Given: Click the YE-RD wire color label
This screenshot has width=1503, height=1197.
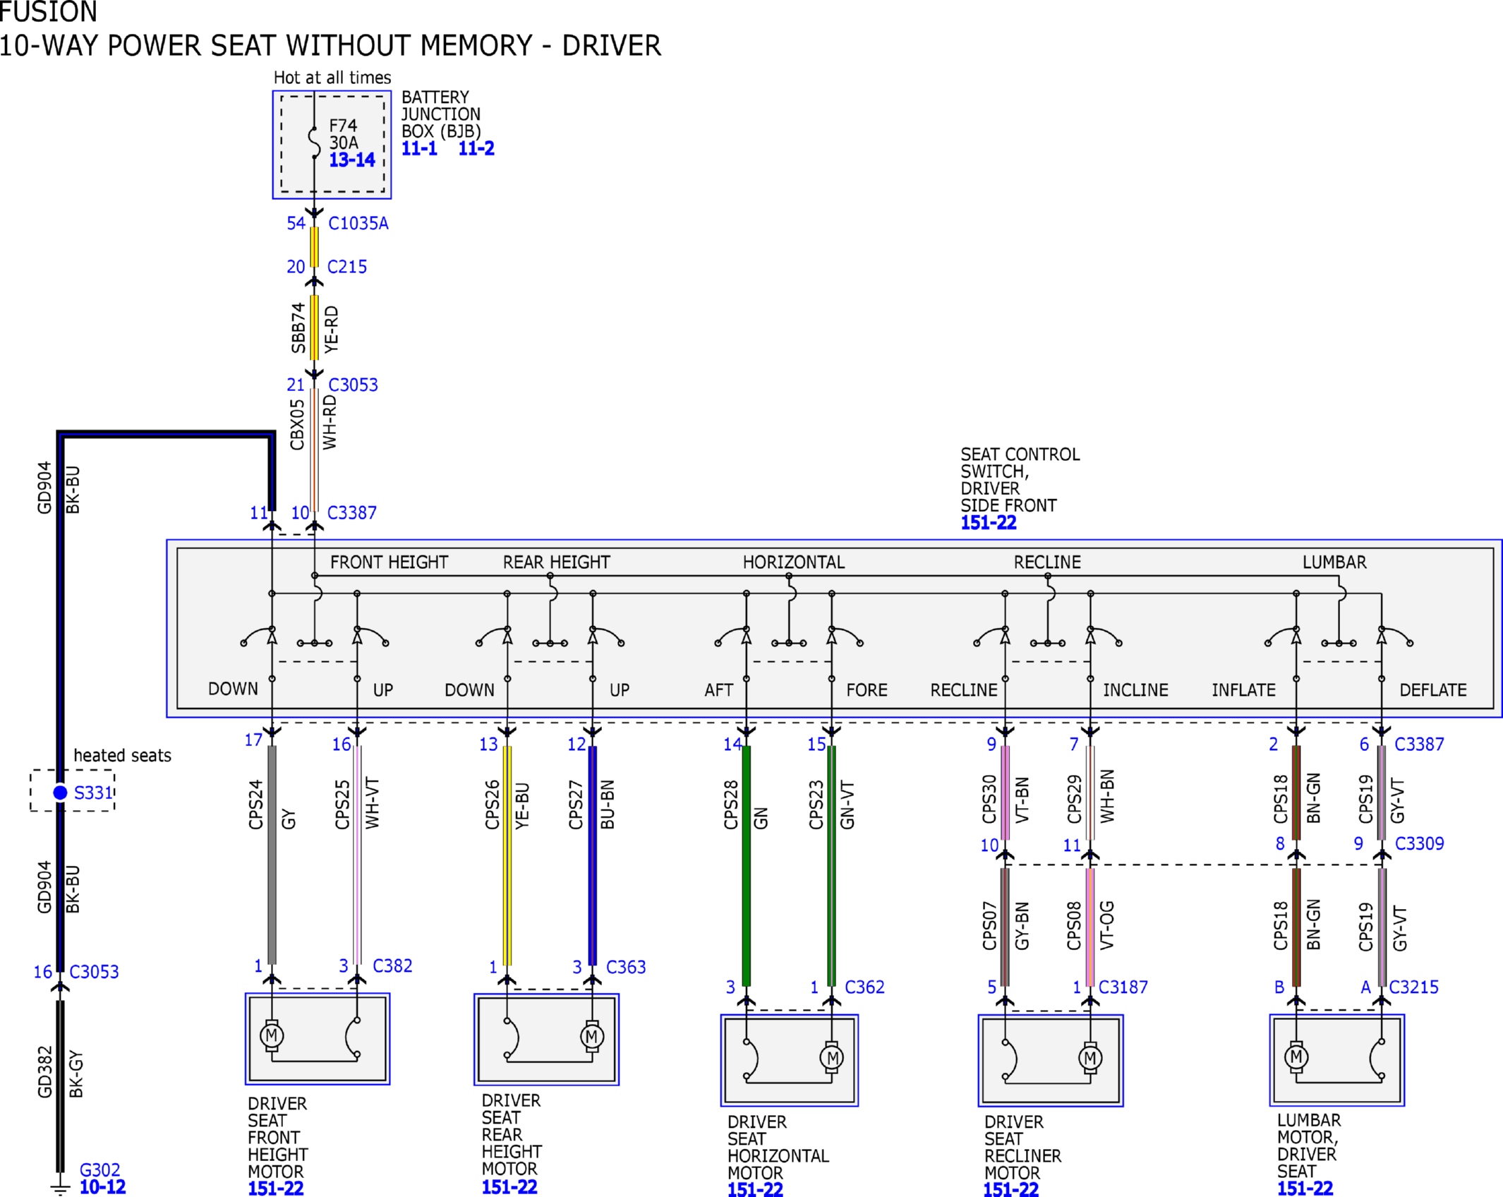Looking at the screenshot, I should tap(332, 330).
